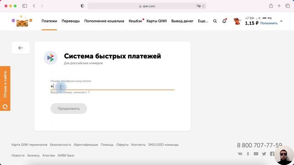Click the user avatar image
The width and height of the screenshot is (294, 165).
click(x=237, y=22)
